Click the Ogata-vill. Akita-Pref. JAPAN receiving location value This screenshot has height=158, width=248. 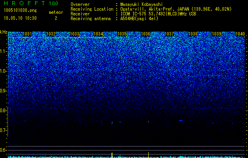(x=175, y=9)
